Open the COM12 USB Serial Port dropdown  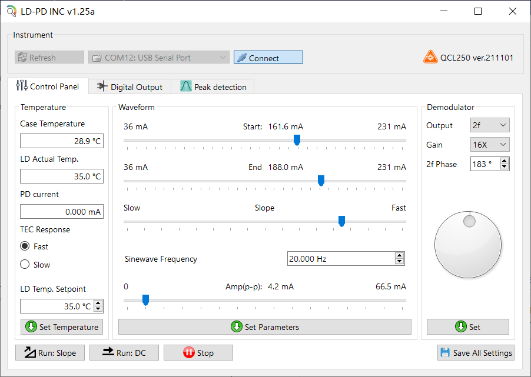coord(158,58)
